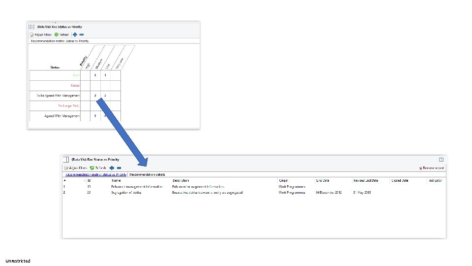472x266 pixels.
Task: Sort by the End Date column header
Action: click(323, 181)
